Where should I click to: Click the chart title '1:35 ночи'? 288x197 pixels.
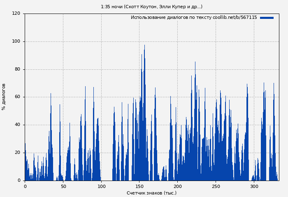(x=151, y=7)
